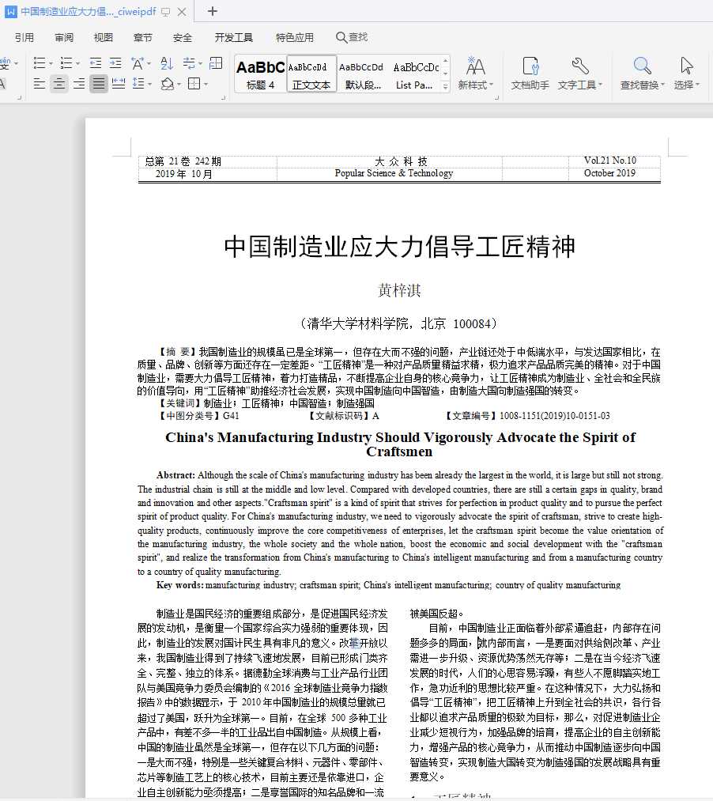Click the paragraph shading bucket icon
Viewport: 713px width, 801px height.
click(167, 84)
